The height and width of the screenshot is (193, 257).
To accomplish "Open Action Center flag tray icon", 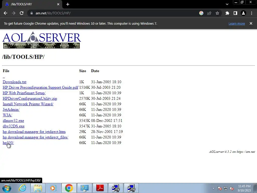I will [x=220, y=188].
